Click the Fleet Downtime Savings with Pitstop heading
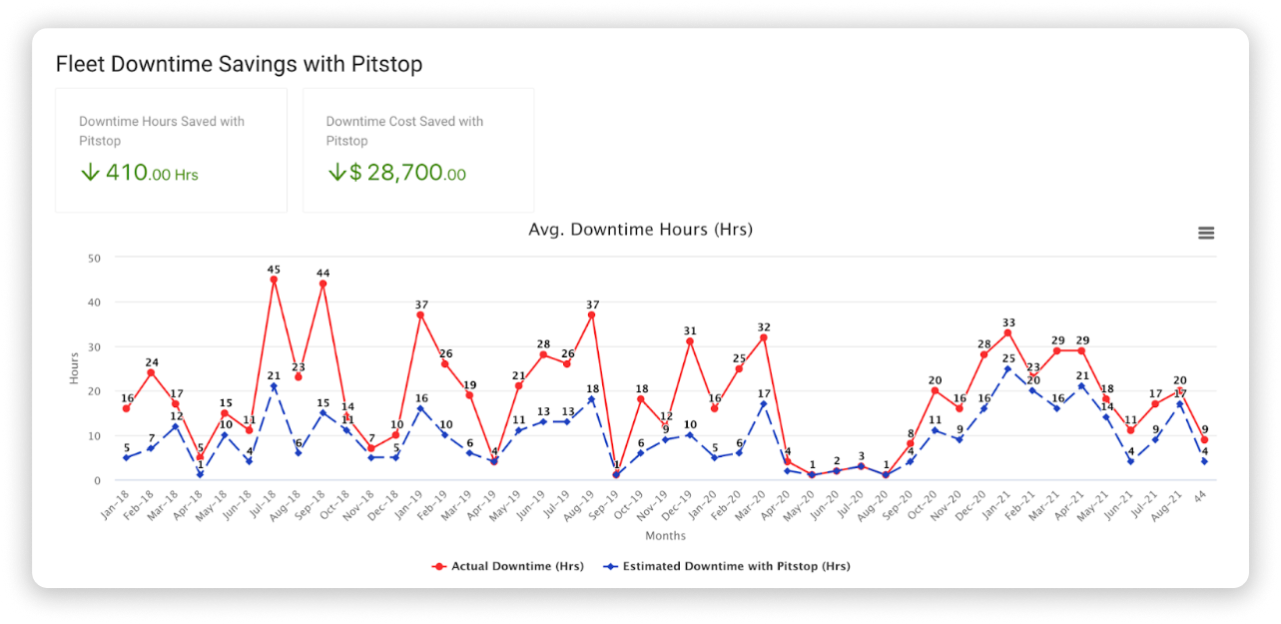The image size is (1281, 624). pyautogui.click(x=239, y=64)
